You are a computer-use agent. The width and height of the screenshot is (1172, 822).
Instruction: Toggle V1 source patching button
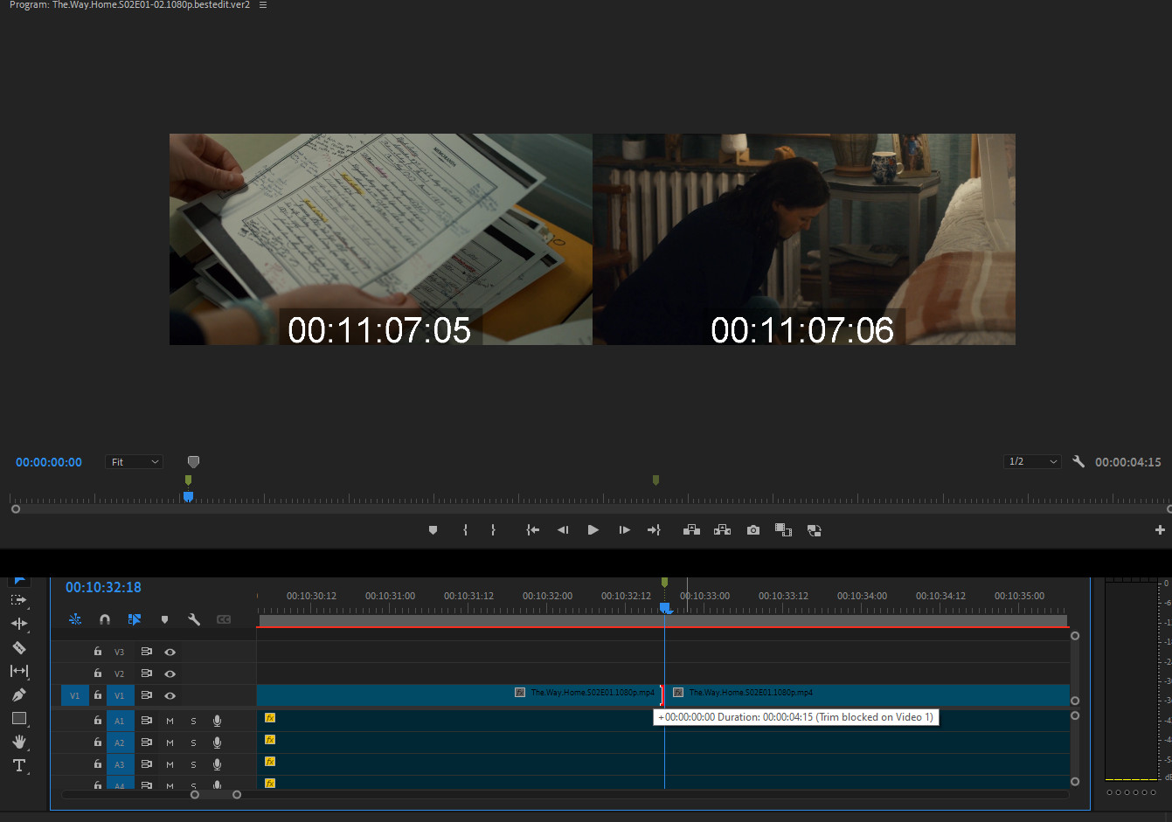[74, 695]
